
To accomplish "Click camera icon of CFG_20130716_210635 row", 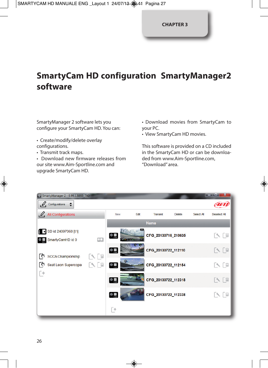I will (x=113, y=236).
